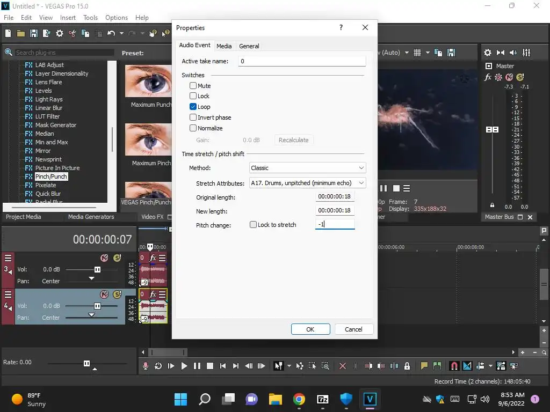
Task: Click the playback Rate slider handle
Action: click(x=86, y=363)
